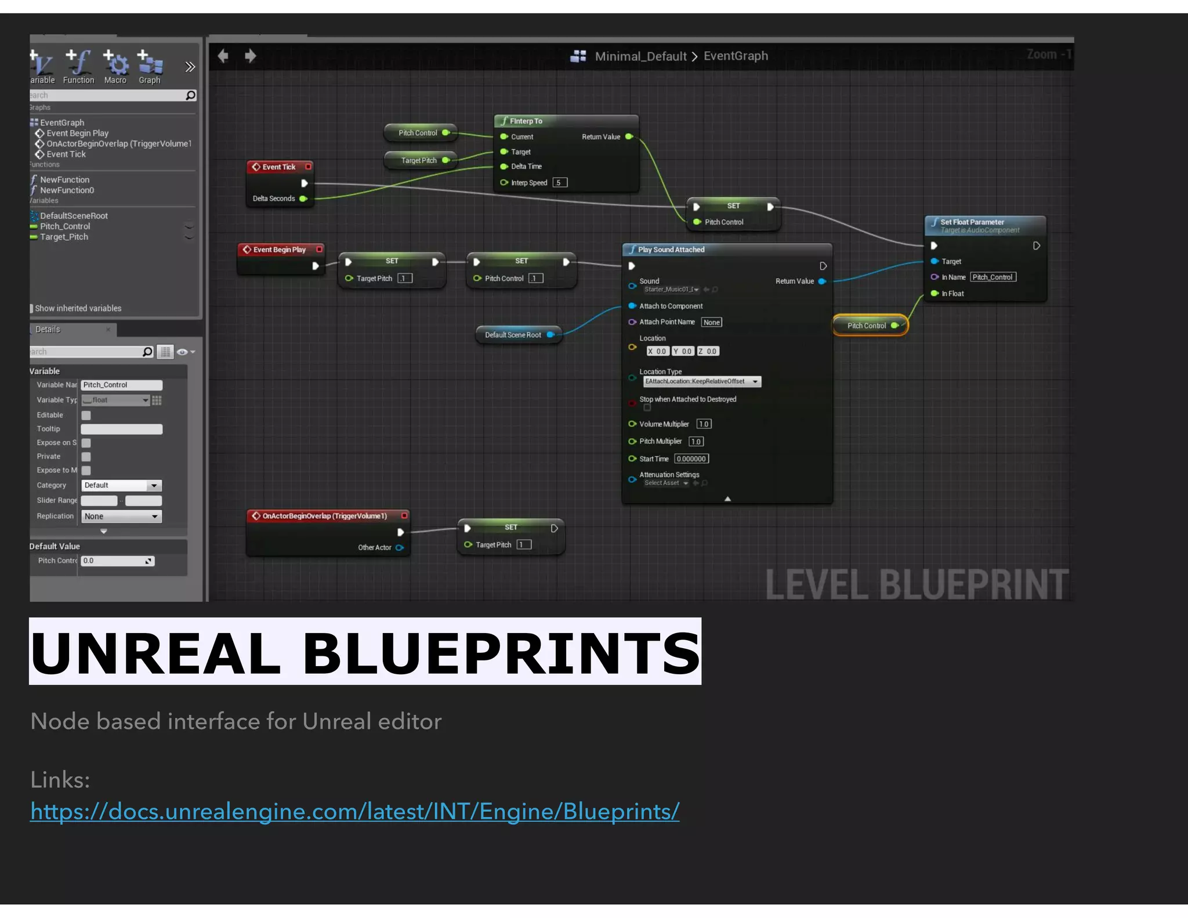Collapse Play Sound Attached node with bottom arrow
The image size is (1188, 918).
point(727,498)
